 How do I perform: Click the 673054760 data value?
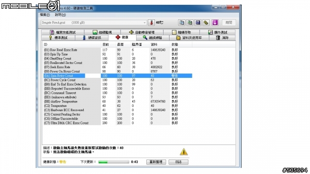coord(158,101)
